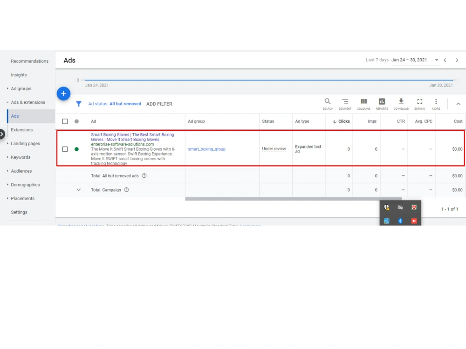Click the gray status dot column header
Screen dimensions: 466x349
click(x=77, y=121)
